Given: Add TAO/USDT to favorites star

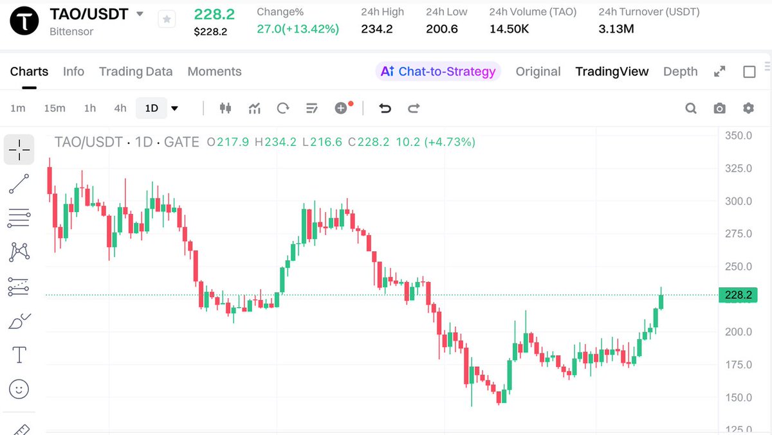Looking at the screenshot, I should point(167,19).
